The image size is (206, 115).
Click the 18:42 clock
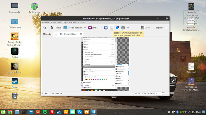coord(198,112)
